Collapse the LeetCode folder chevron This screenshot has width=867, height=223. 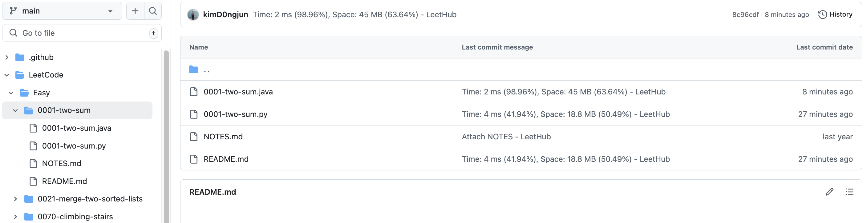coord(7,75)
